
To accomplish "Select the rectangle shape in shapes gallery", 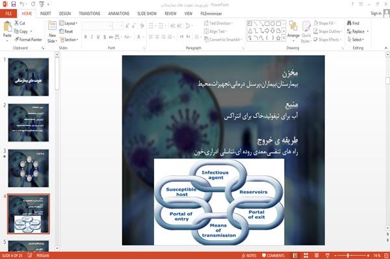I will tap(267, 23).
